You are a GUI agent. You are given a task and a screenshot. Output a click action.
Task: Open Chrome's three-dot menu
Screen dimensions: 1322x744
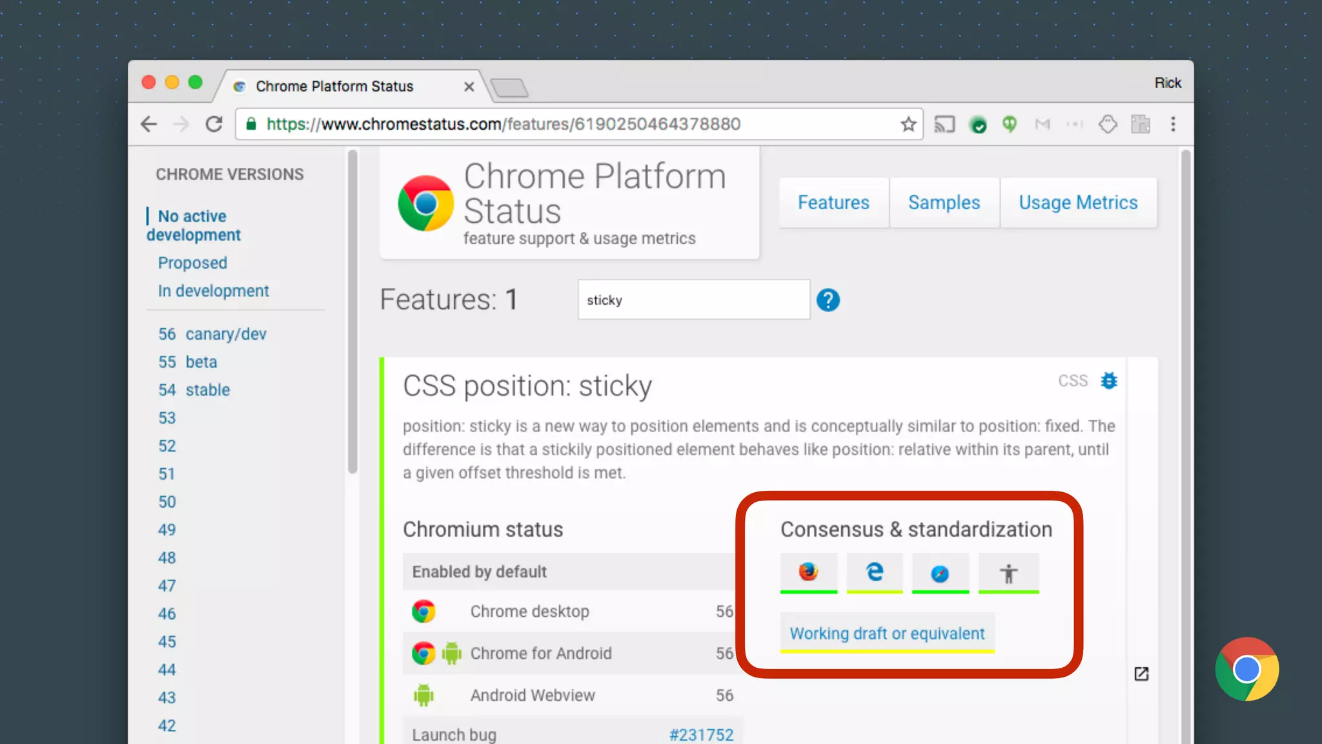point(1173,124)
